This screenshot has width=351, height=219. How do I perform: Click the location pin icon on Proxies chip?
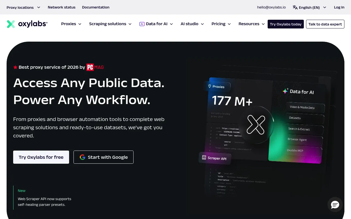(210, 86)
